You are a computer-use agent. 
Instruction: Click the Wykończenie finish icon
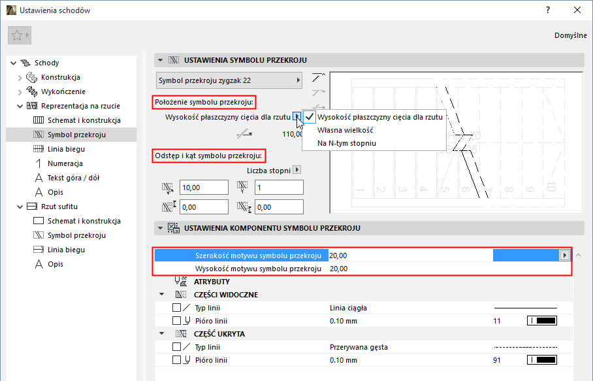pyautogui.click(x=31, y=91)
